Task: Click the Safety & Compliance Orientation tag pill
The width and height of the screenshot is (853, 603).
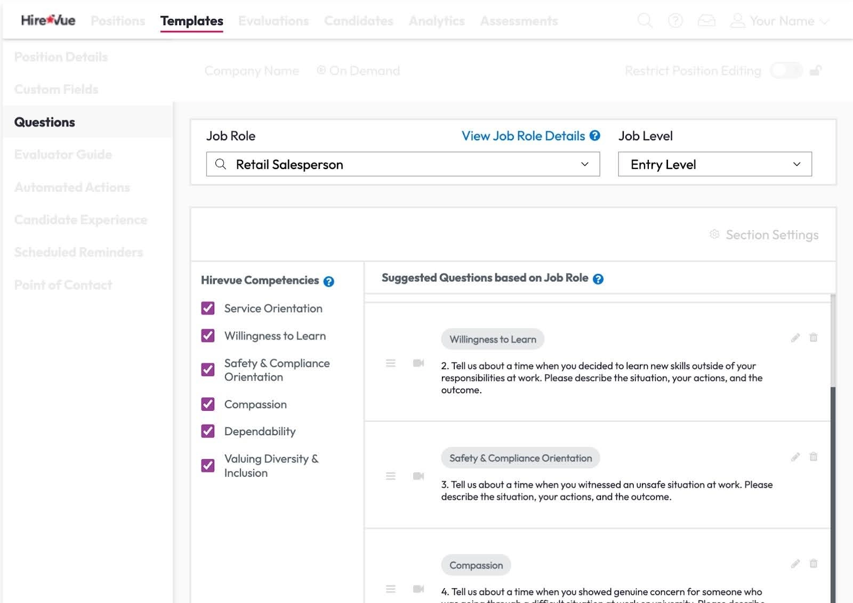Action: click(x=520, y=458)
